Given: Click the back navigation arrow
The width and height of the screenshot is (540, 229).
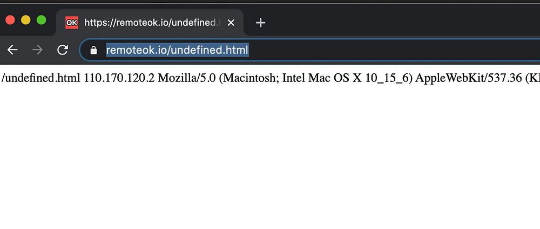Looking at the screenshot, I should (12, 50).
